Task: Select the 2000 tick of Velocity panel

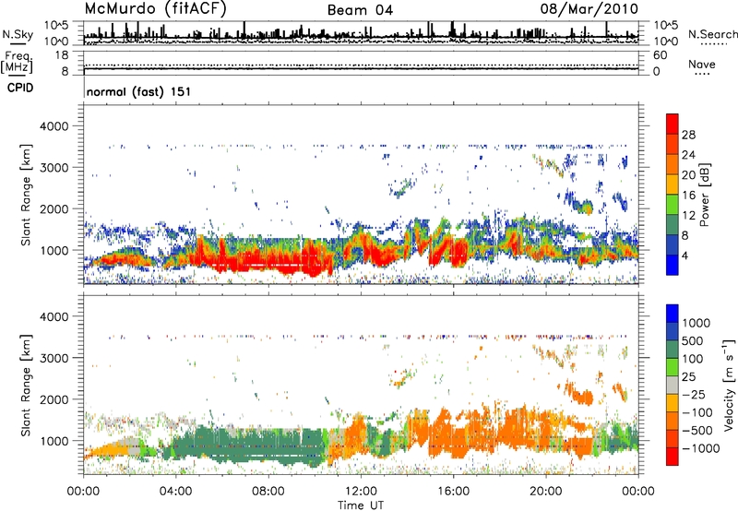Action: pyautogui.click(x=54, y=399)
